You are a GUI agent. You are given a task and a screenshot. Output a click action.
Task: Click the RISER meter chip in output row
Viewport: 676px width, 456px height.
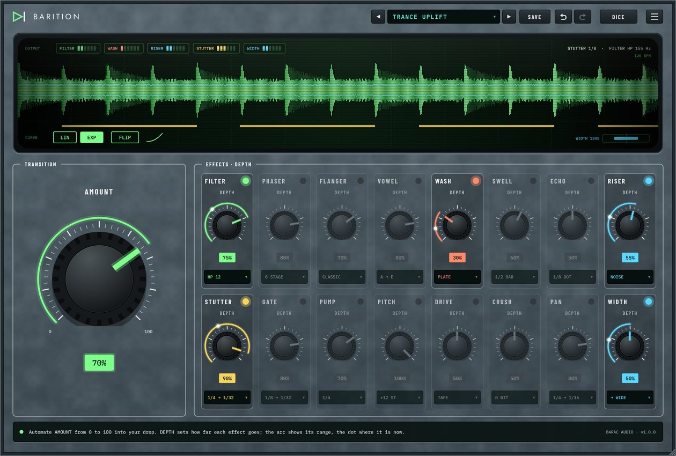click(168, 48)
